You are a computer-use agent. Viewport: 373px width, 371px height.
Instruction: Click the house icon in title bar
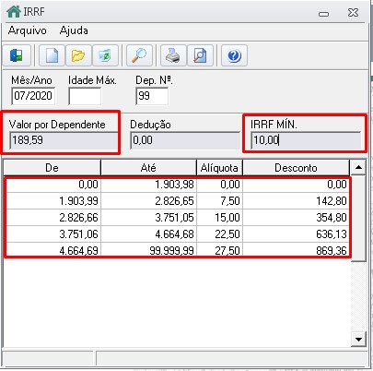tap(14, 12)
